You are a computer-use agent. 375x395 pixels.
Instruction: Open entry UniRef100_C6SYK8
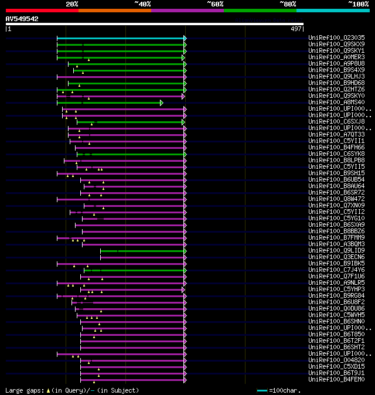tap(336, 154)
